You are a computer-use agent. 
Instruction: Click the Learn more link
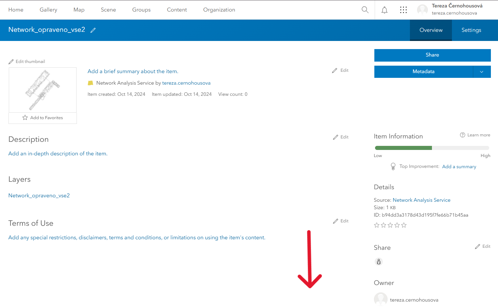479,135
